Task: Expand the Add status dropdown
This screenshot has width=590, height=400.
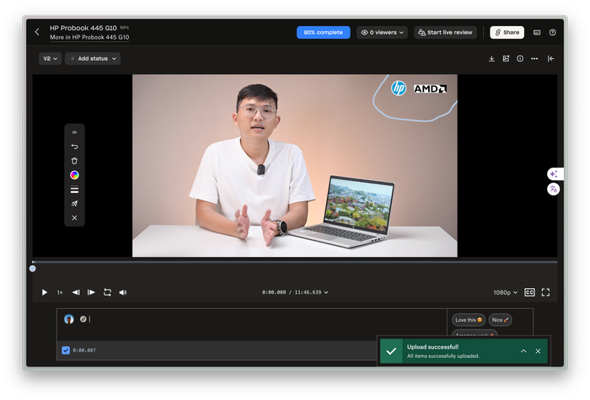Action: tap(93, 59)
